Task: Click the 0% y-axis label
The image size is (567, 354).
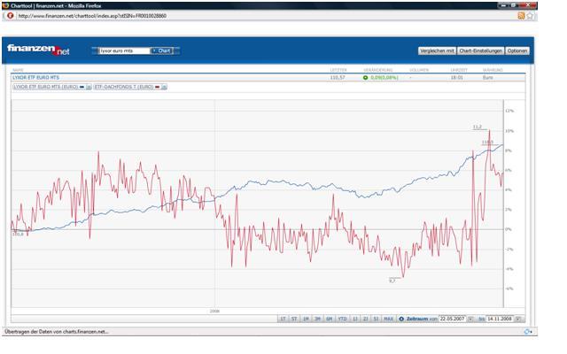Action: pos(508,229)
